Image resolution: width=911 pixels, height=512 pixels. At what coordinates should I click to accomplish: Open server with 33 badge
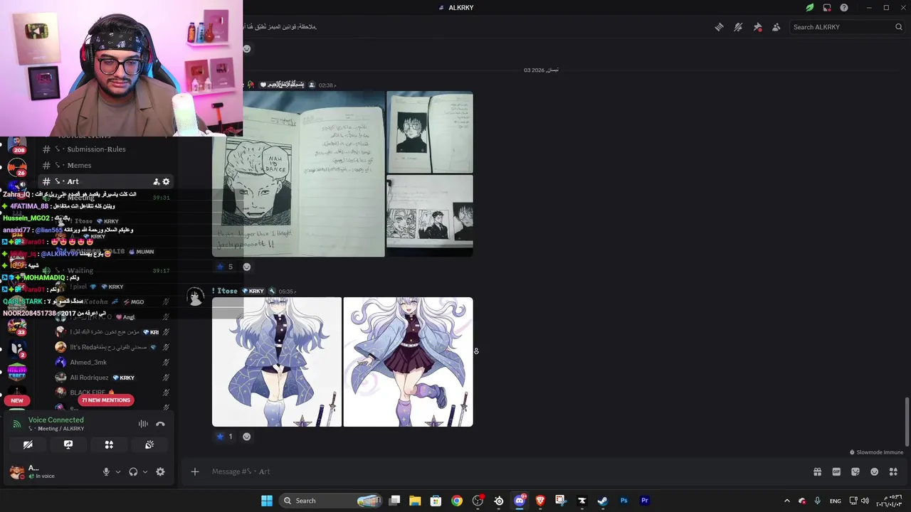click(x=17, y=327)
